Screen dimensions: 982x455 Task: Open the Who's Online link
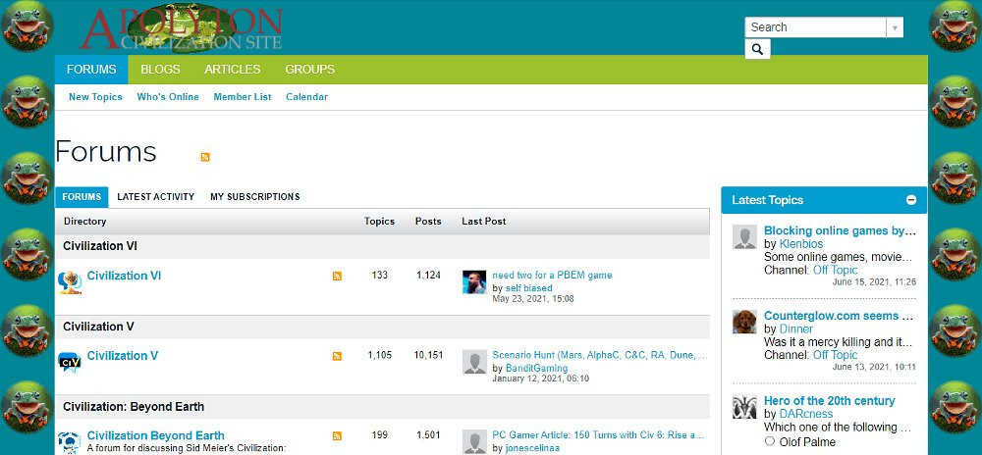click(168, 97)
